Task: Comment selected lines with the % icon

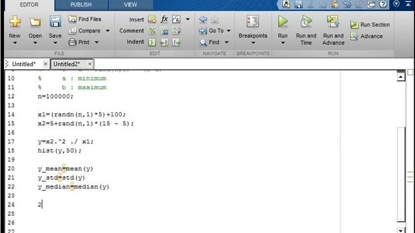Action: 152,31
